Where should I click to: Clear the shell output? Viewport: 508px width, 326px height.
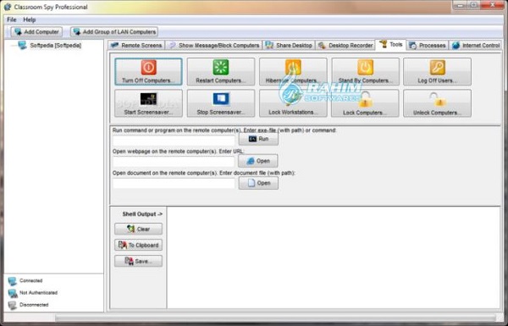[138, 229]
